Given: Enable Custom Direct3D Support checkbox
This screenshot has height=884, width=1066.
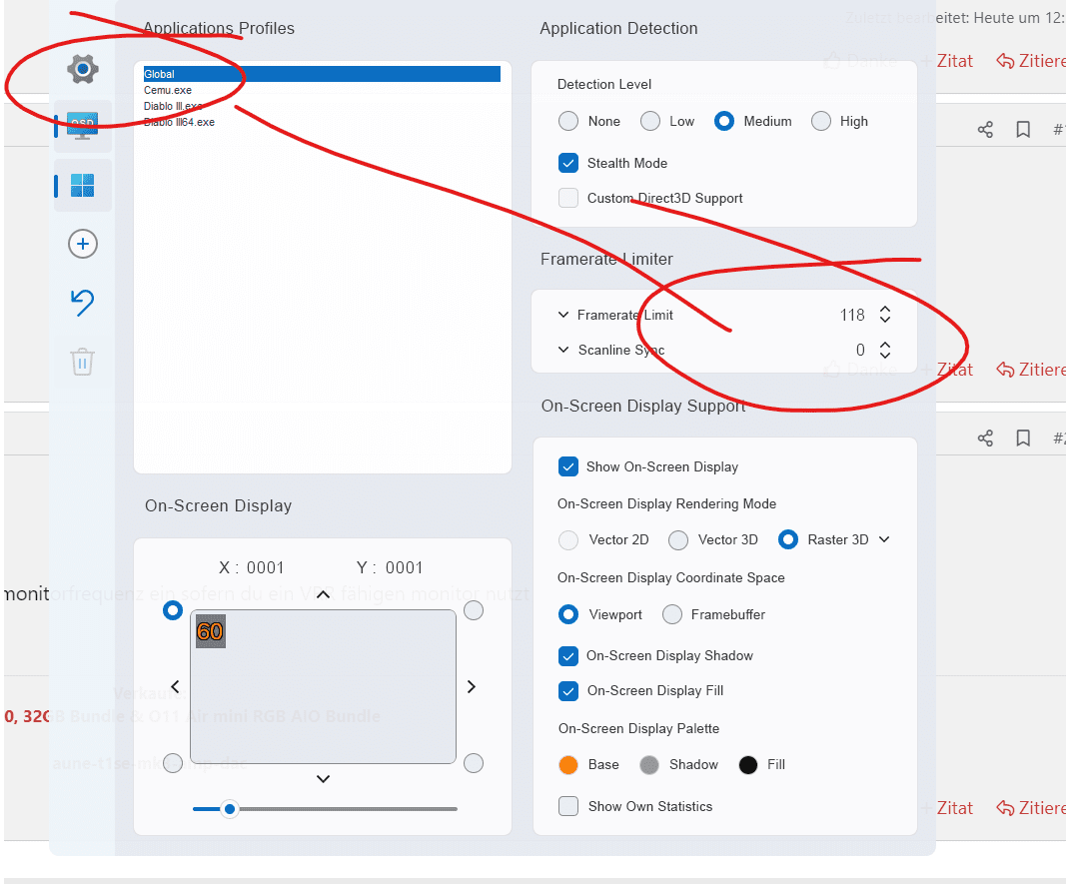Looking at the screenshot, I should pyautogui.click(x=568, y=198).
